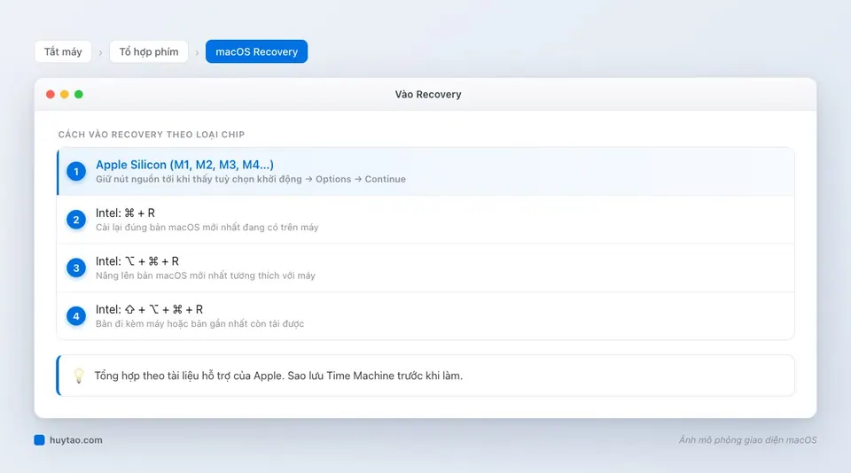Click the number 4 badge for Intel ⇧ + ⌥ + ⌘ + R
Viewport: 851px width, 473px height.
76,316
